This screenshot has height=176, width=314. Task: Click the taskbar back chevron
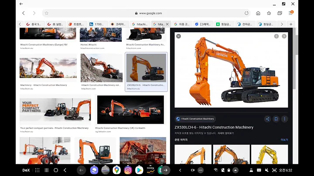[x=65, y=170]
